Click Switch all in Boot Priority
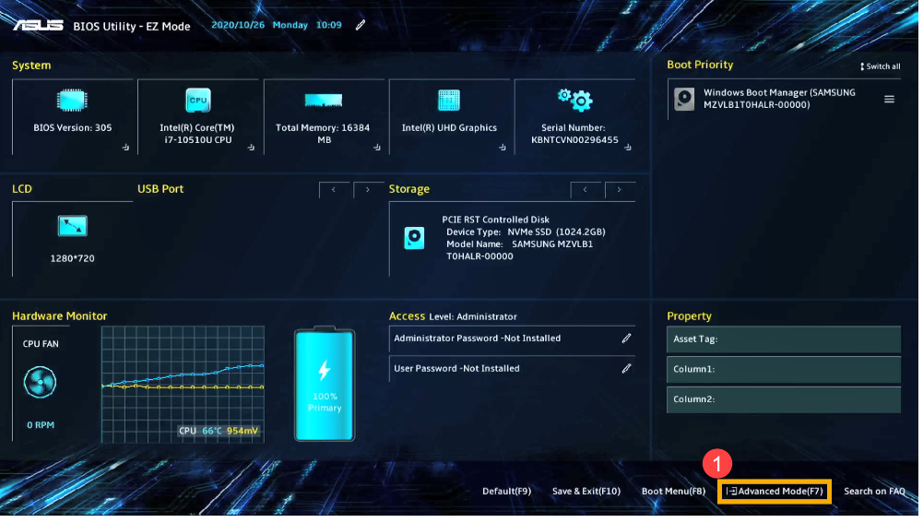 tap(882, 67)
